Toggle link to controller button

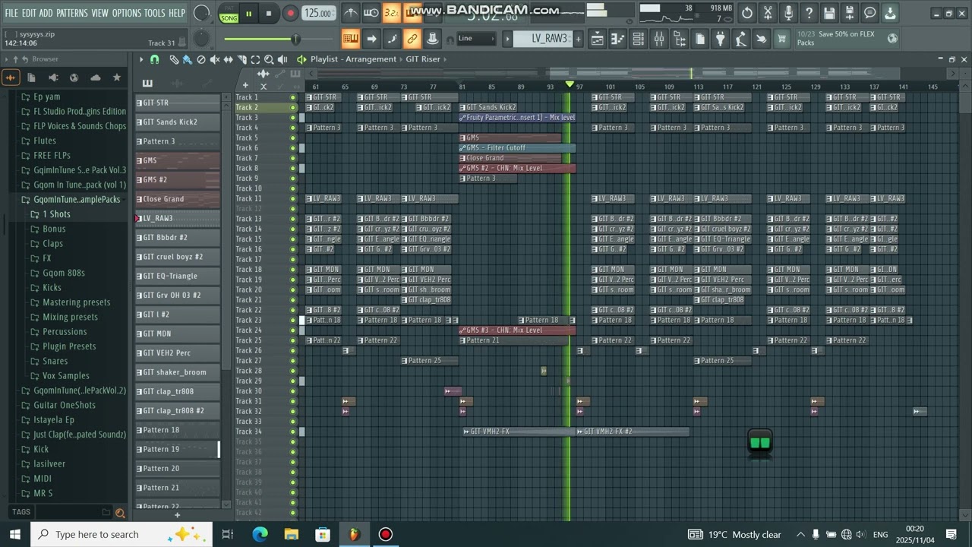coord(412,39)
